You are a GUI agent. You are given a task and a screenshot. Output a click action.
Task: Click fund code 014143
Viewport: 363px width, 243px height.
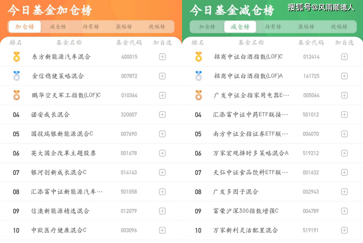(129, 172)
